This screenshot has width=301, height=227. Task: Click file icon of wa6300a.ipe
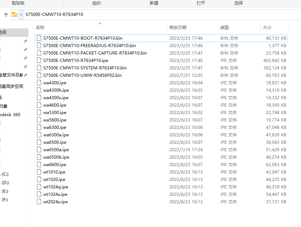[39, 135]
